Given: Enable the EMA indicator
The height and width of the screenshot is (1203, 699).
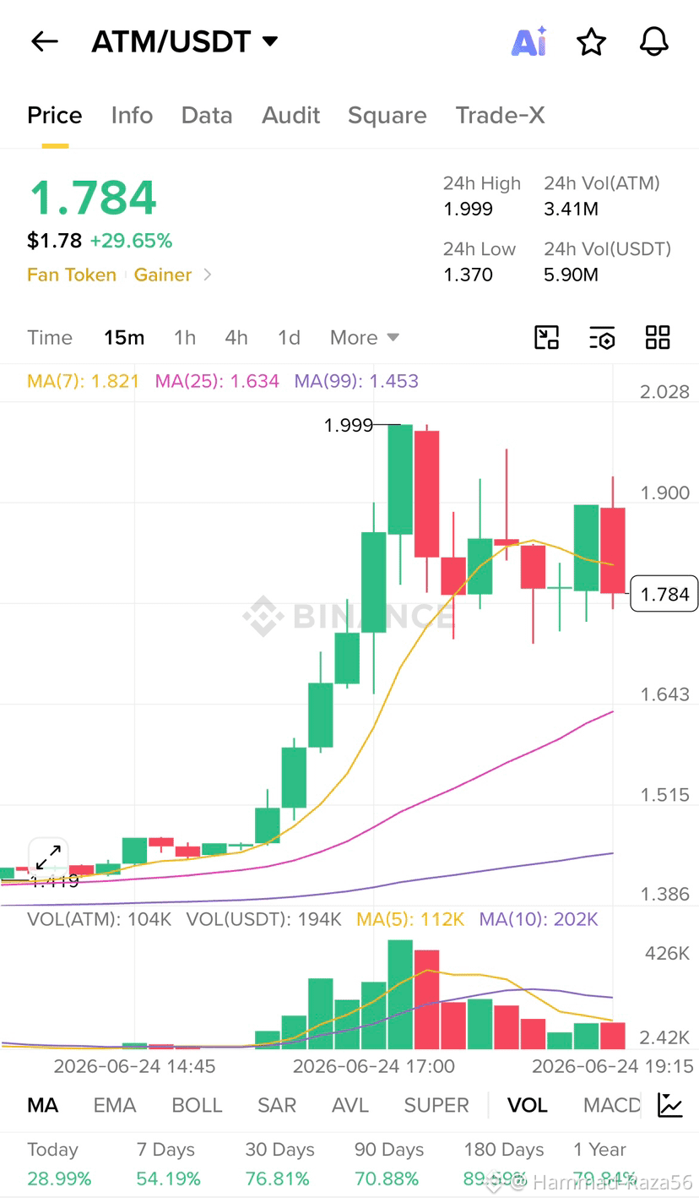Looking at the screenshot, I should click(115, 1105).
